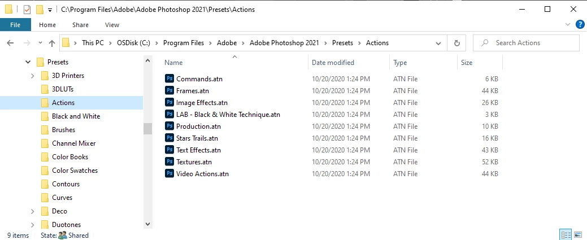This screenshot has width=587, height=240.
Task: Click the This PC breadcrumb
Action: [x=93, y=43]
